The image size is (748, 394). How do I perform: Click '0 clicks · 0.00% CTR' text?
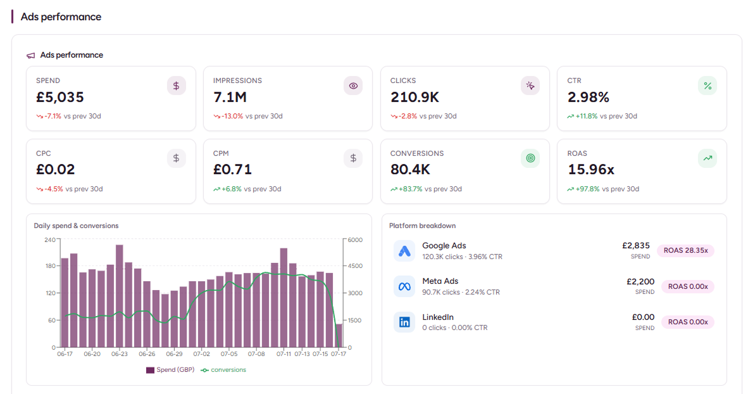point(454,327)
